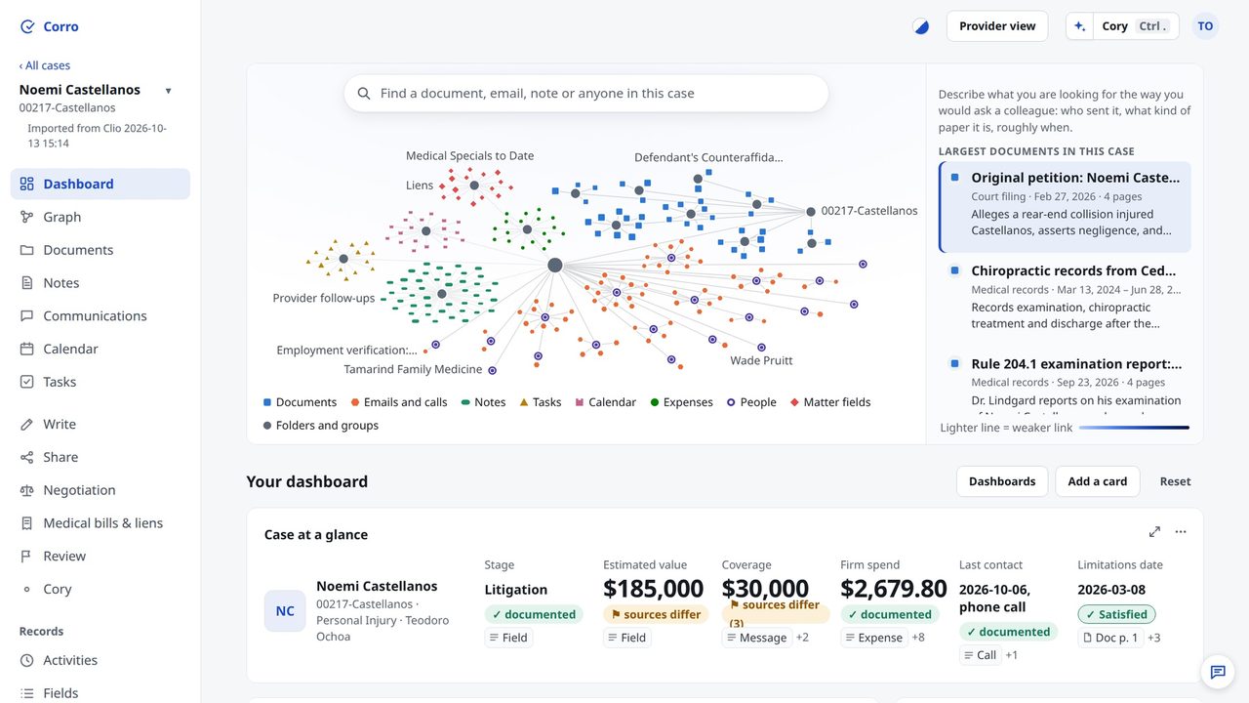The width and height of the screenshot is (1249, 703).
Task: Go back to All cases
Action: coord(45,65)
